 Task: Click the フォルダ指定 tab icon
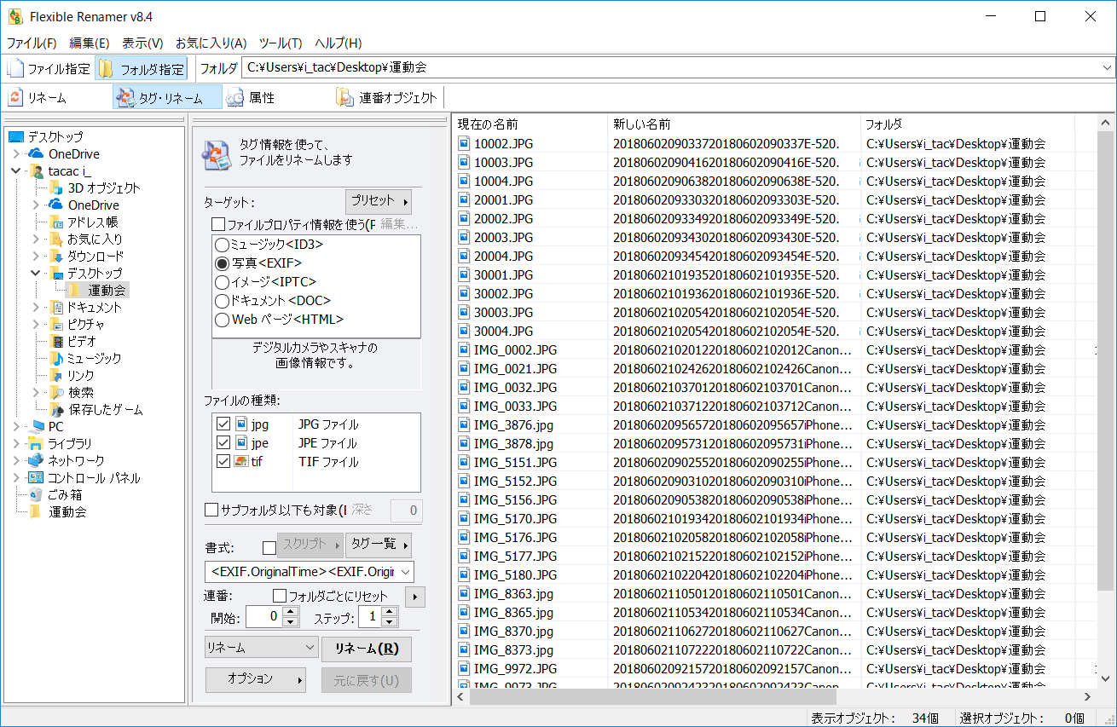(x=105, y=67)
